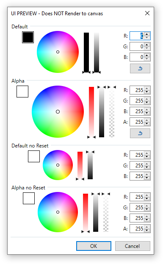
Task: Click the red saturation slider in Alpha section
Action: point(91,112)
